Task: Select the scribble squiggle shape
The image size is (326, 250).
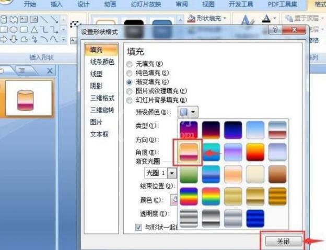Action: click(34, 39)
